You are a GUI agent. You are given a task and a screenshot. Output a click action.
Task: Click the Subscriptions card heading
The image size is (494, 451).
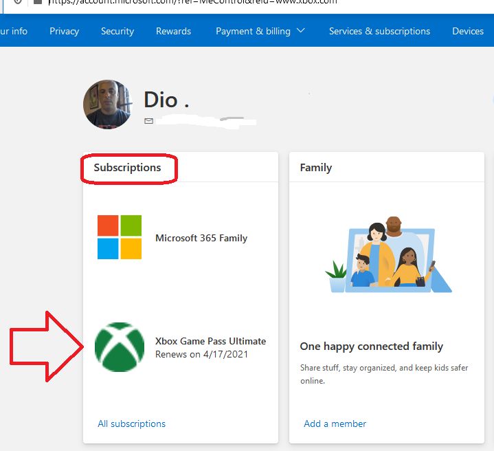tap(127, 168)
